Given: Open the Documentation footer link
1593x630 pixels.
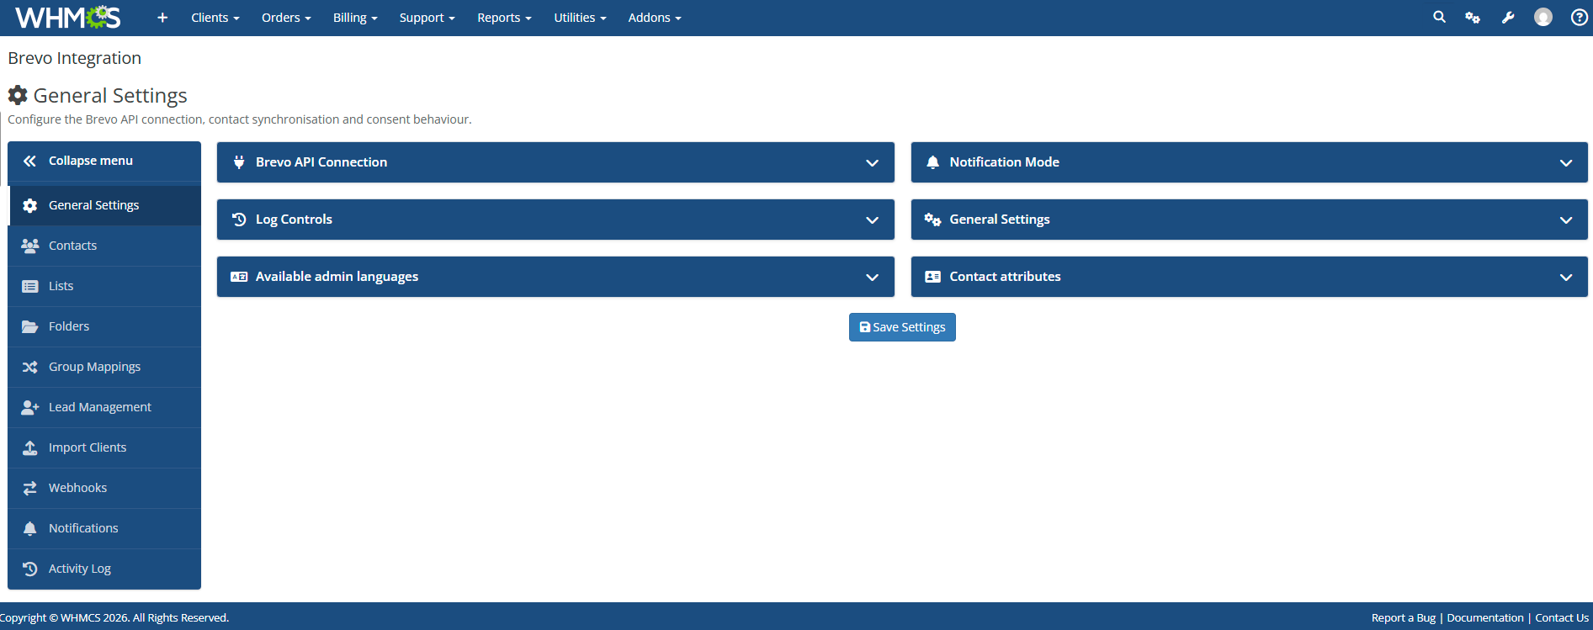Looking at the screenshot, I should 1485,617.
